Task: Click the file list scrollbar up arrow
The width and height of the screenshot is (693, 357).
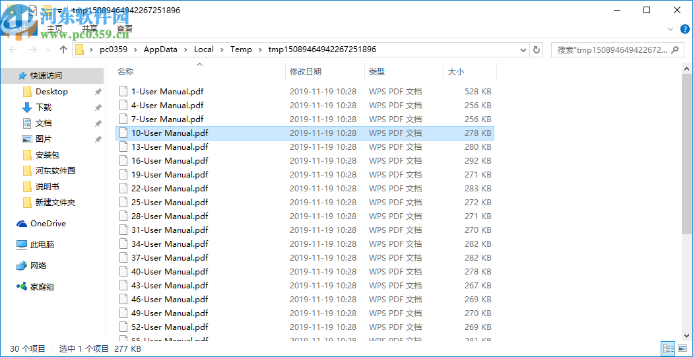Action: coord(688,69)
